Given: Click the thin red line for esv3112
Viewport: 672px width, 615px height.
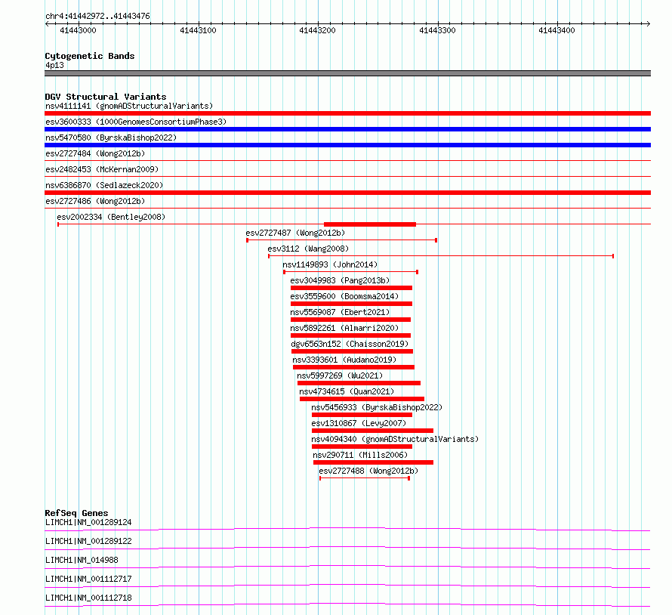Looking at the screenshot, I should (441, 256).
